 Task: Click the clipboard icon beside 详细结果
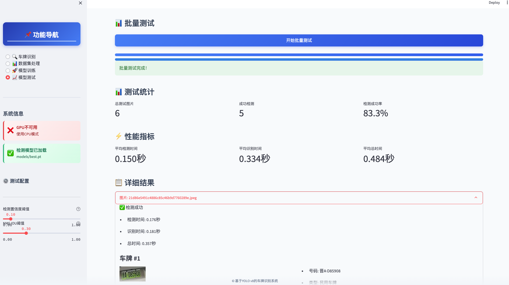pos(119,183)
